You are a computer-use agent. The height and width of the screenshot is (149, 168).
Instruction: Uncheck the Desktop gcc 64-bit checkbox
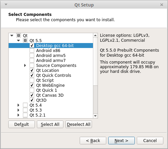coord(32,45)
